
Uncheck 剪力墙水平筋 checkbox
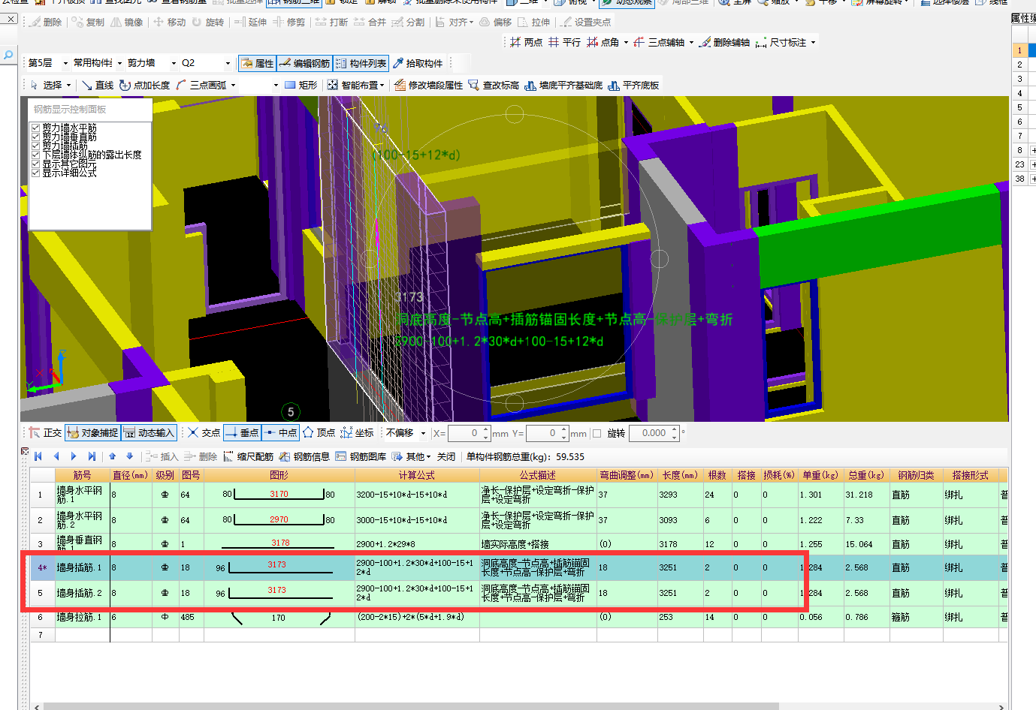pos(35,128)
